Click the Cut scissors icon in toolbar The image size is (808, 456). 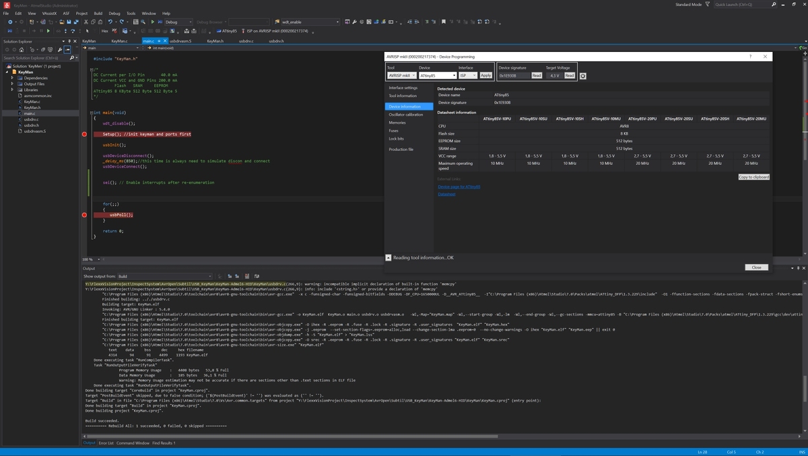click(x=86, y=22)
